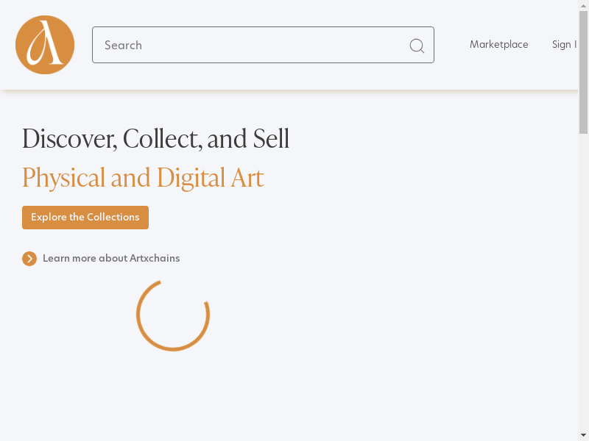Click the magnifying glass search icon

click(417, 46)
